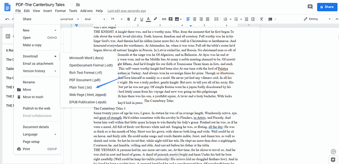Click Publish to the web
339x164 pixels.
[x=37, y=108]
